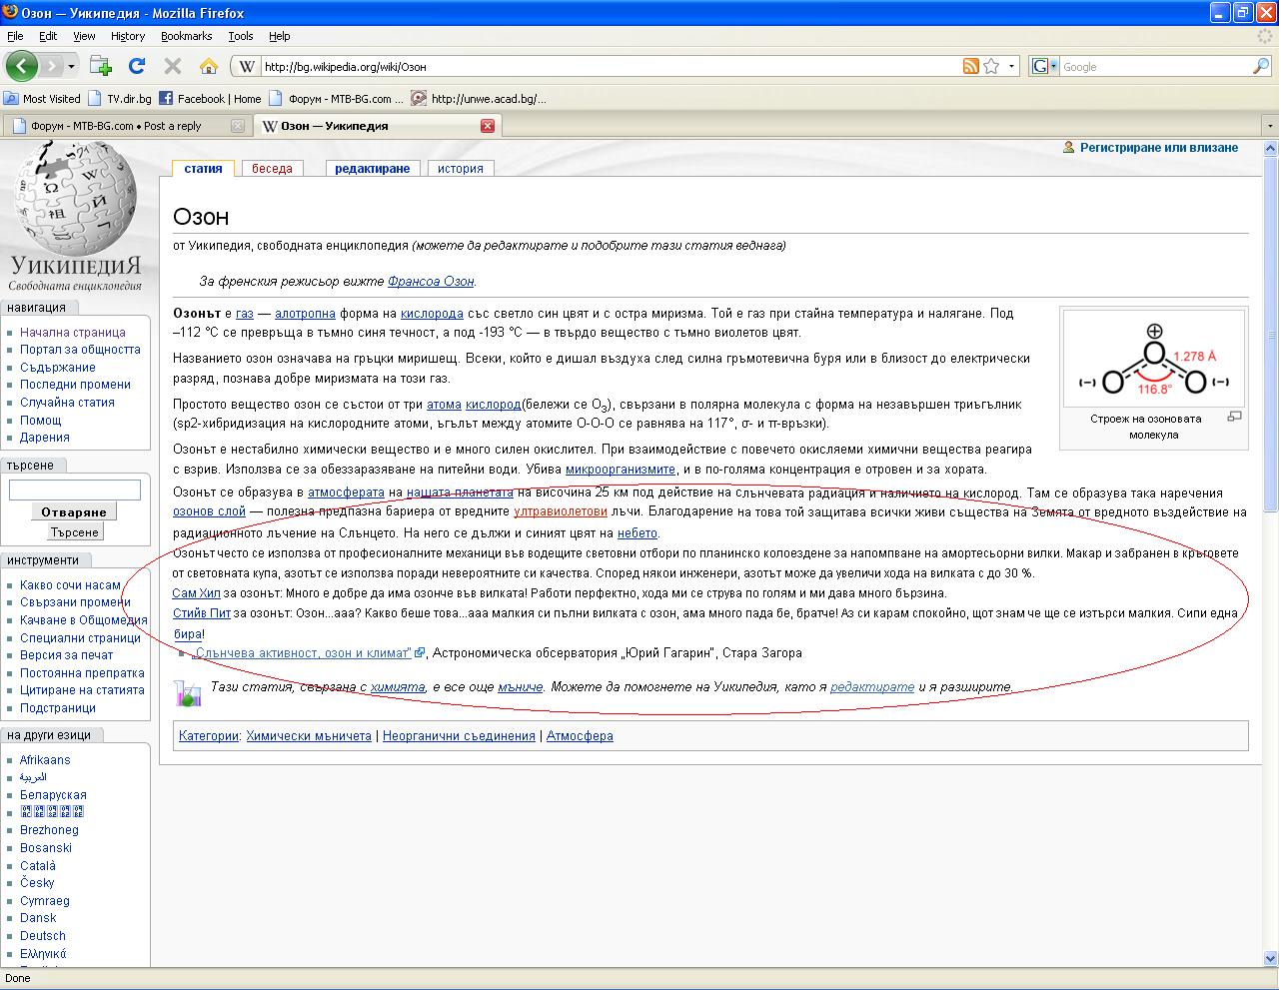Click the RSS feed icon in address bar
Image resolution: width=1281 pixels, height=990 pixels.
tap(970, 67)
